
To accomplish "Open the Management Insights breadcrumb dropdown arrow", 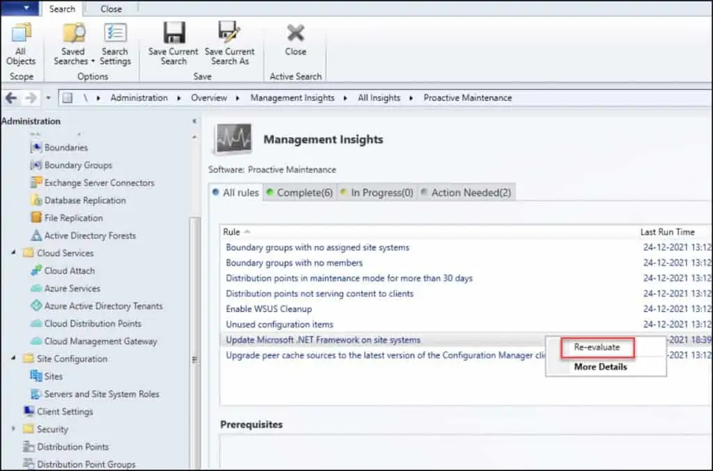I will click(x=345, y=98).
